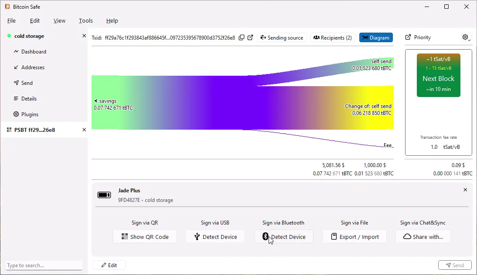
Task: Click the 0.00 000 141 tBTC fee value
Action: tap(453, 174)
